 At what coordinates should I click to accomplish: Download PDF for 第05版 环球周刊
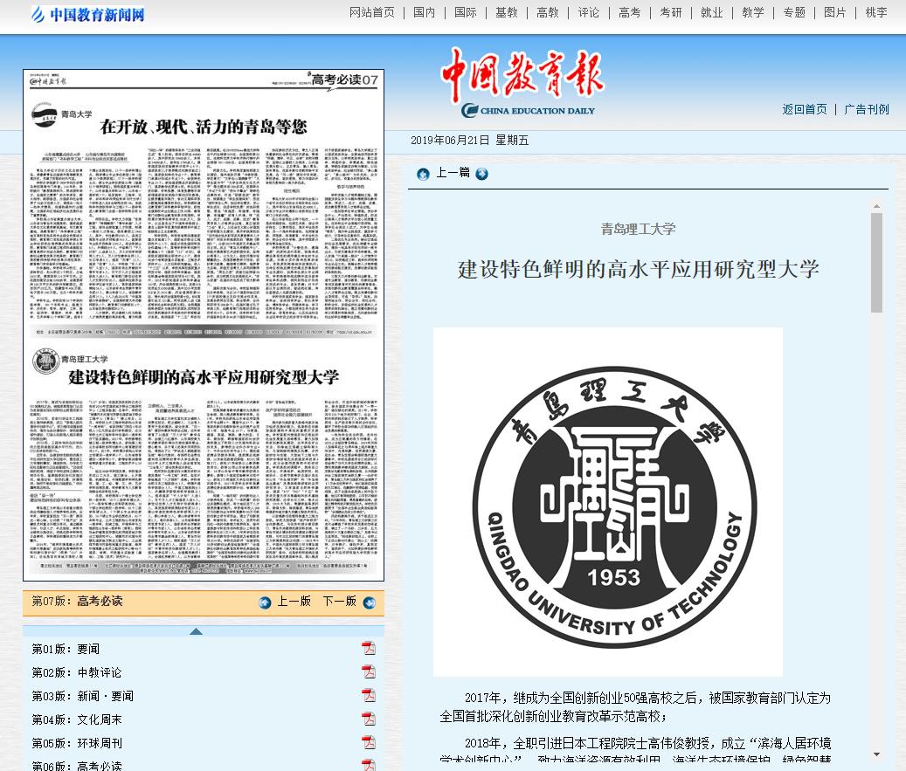pyautogui.click(x=369, y=743)
